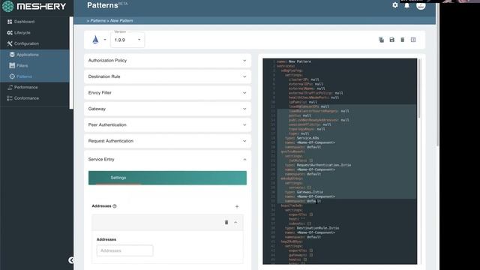Viewport: 480px width, 270px height.
Task: Click the Addresses input field
Action: pyautogui.click(x=125, y=250)
